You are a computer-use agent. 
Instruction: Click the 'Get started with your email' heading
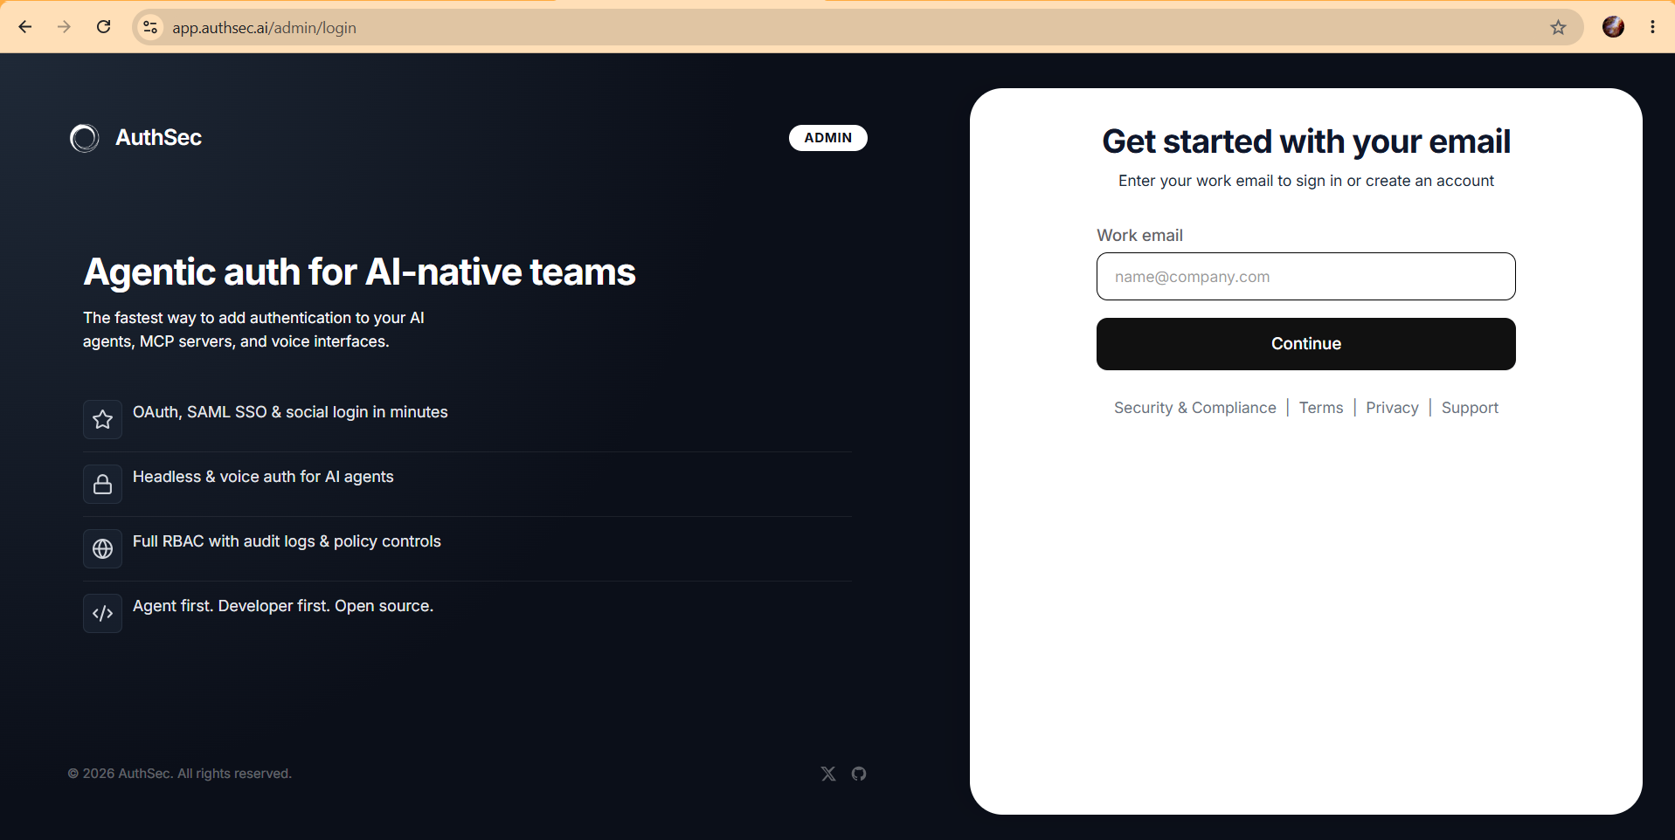point(1305,141)
